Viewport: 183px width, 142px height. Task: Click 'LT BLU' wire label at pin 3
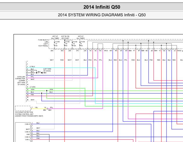point(32,67)
